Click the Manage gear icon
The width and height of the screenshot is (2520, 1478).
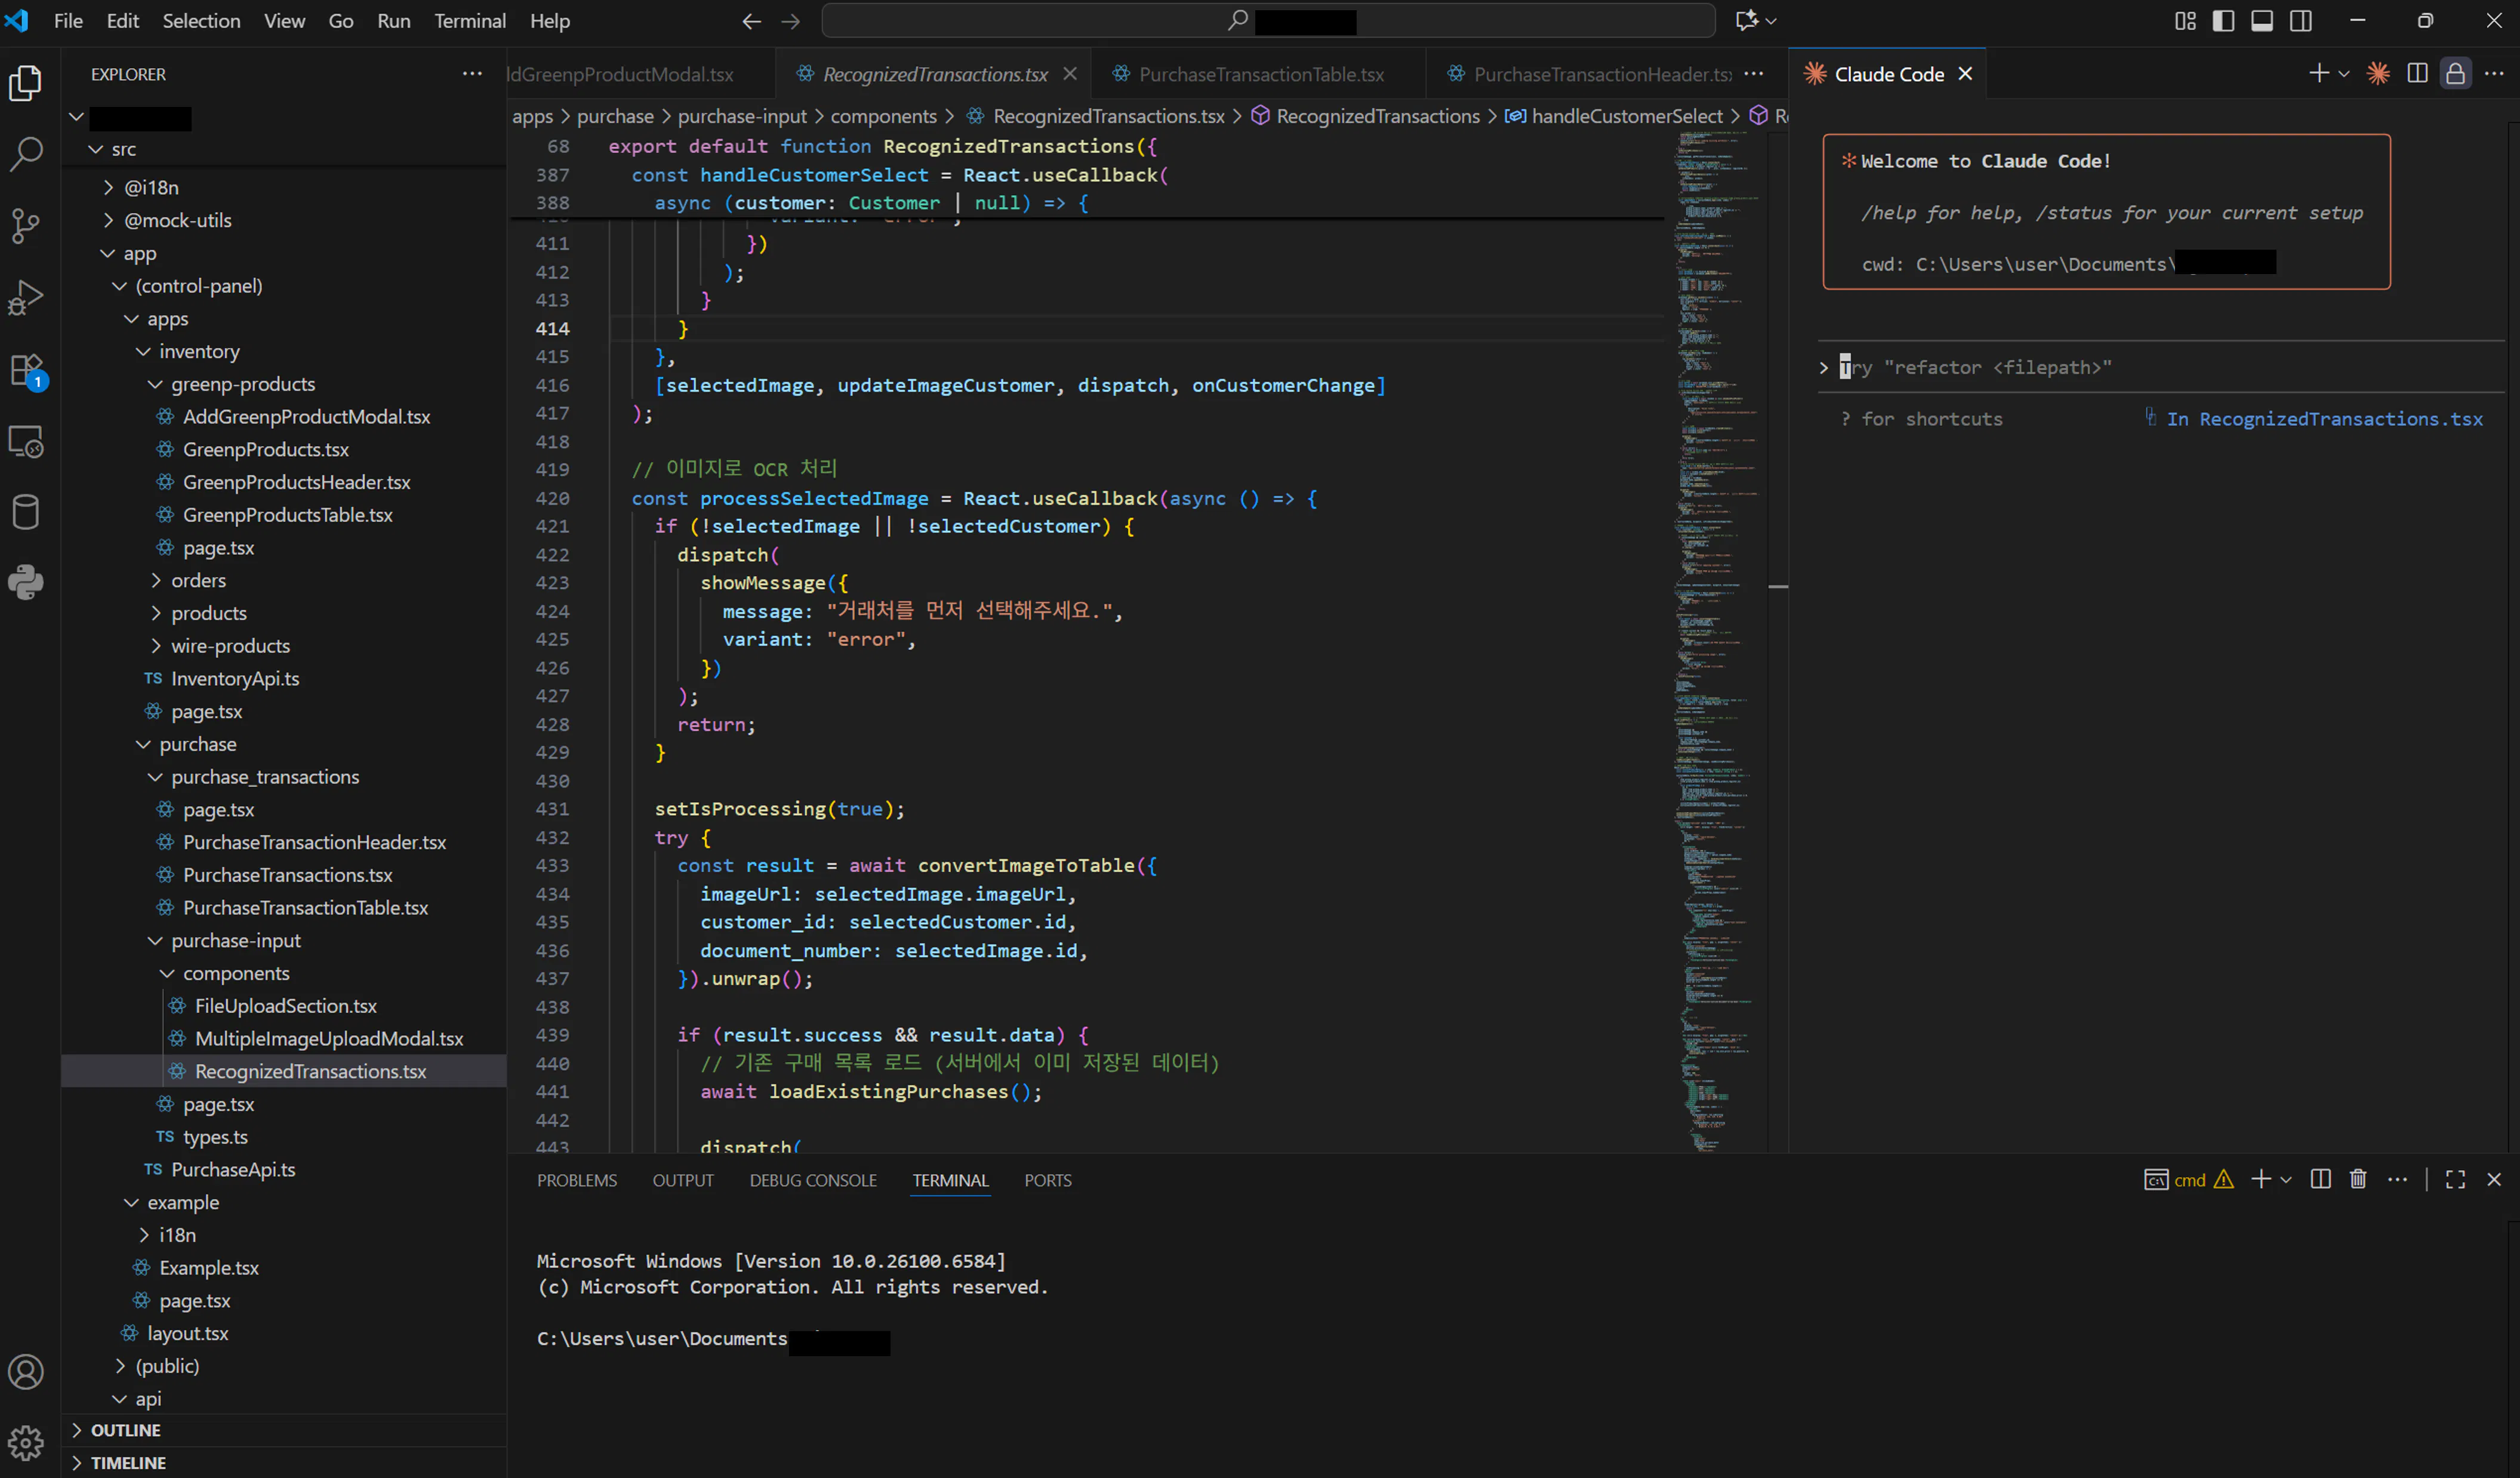click(x=25, y=1442)
